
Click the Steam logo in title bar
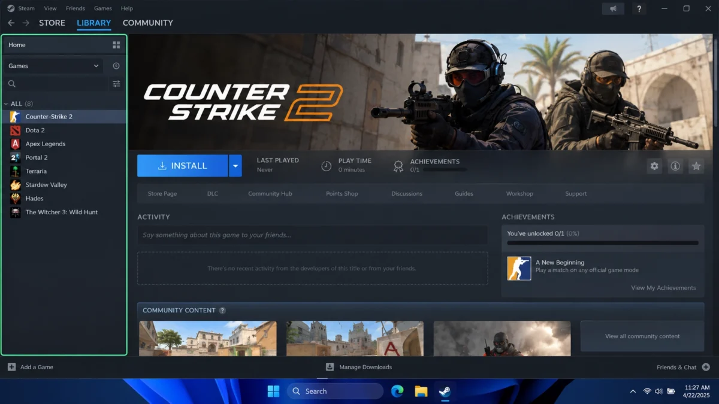click(11, 8)
